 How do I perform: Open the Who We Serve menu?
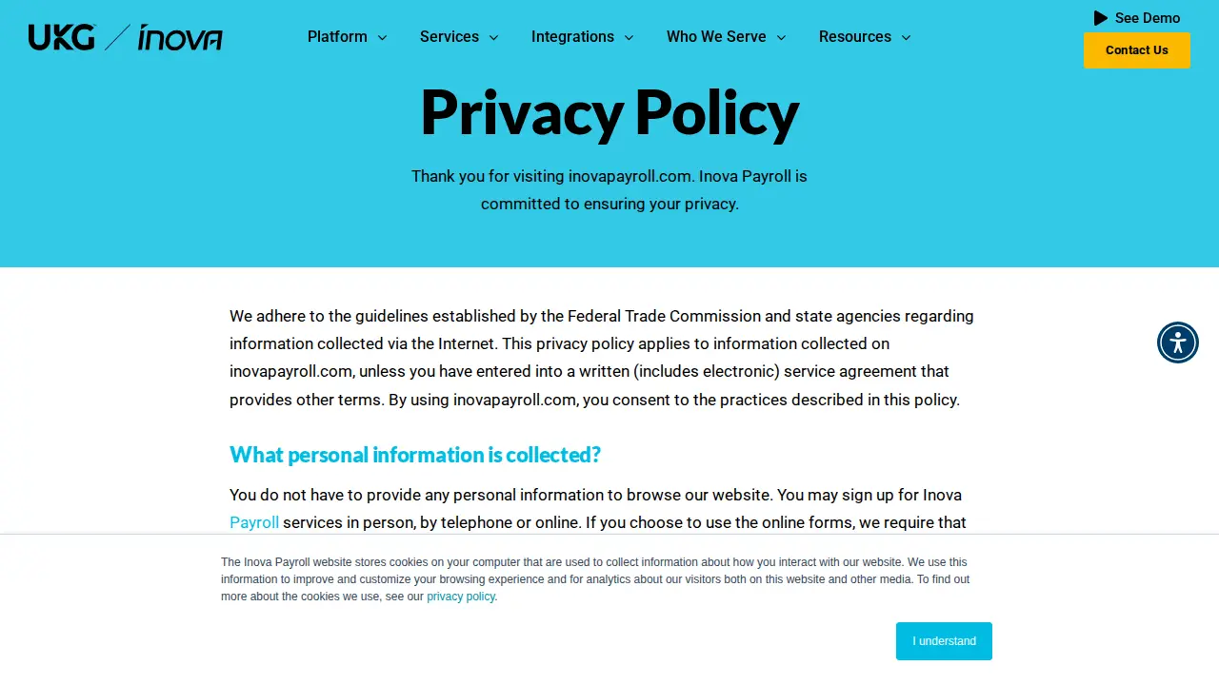pyautogui.click(x=716, y=37)
